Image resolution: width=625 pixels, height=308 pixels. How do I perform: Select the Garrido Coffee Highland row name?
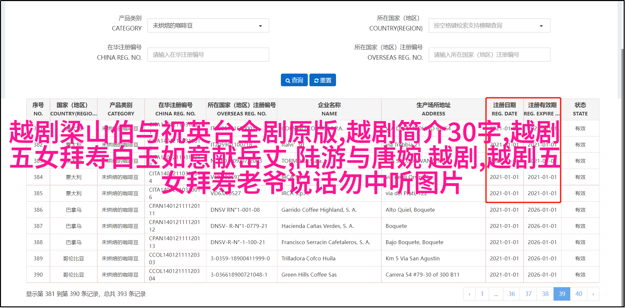[319, 210]
